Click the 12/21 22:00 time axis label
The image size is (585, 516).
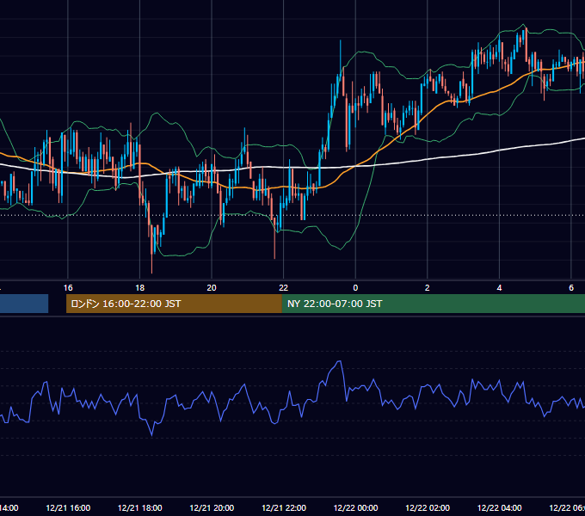coord(284,507)
